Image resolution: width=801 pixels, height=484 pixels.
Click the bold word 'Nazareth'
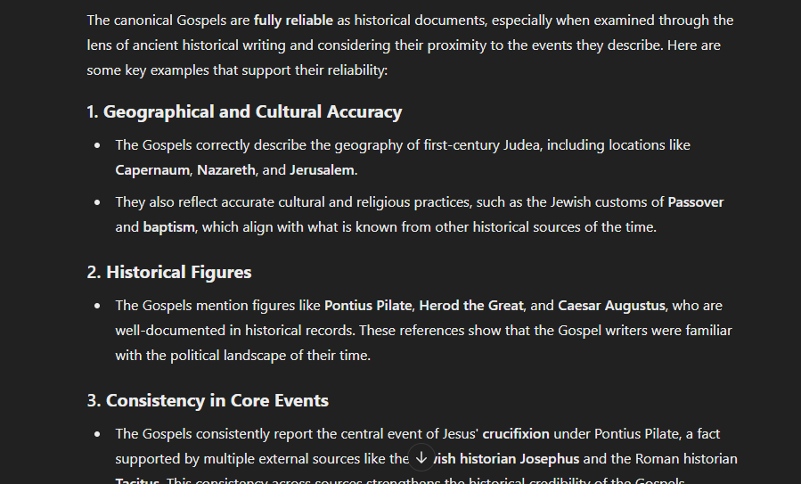click(225, 169)
